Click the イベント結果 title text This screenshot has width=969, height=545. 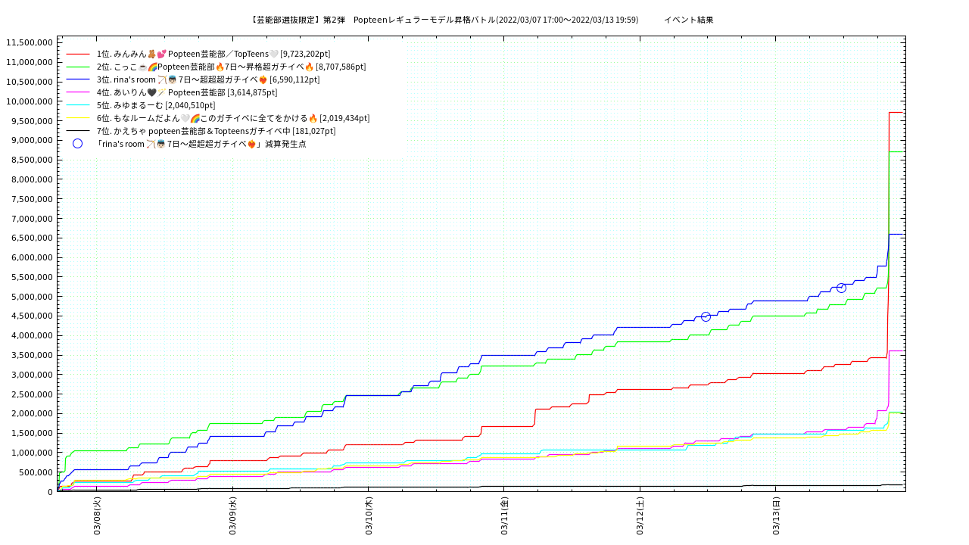(x=688, y=20)
